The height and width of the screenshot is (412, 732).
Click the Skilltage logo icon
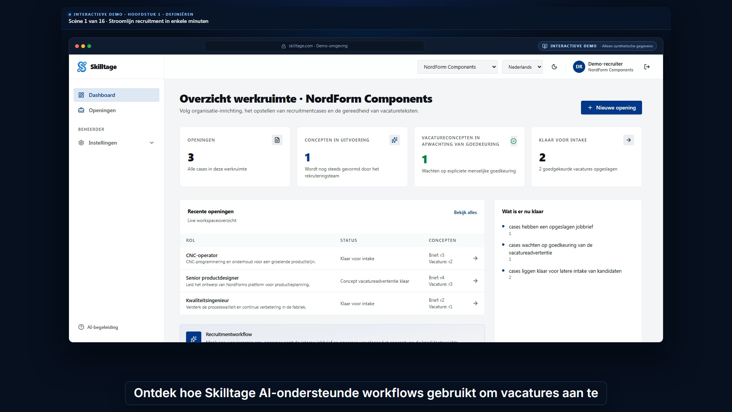tap(82, 67)
